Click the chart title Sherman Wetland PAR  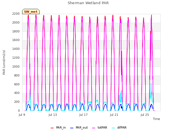88,3
